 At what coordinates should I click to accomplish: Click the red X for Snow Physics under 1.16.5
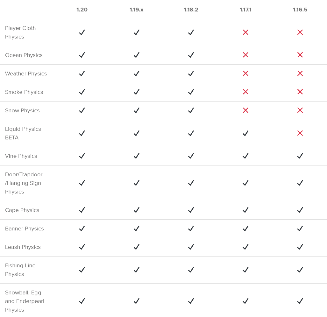(x=300, y=110)
